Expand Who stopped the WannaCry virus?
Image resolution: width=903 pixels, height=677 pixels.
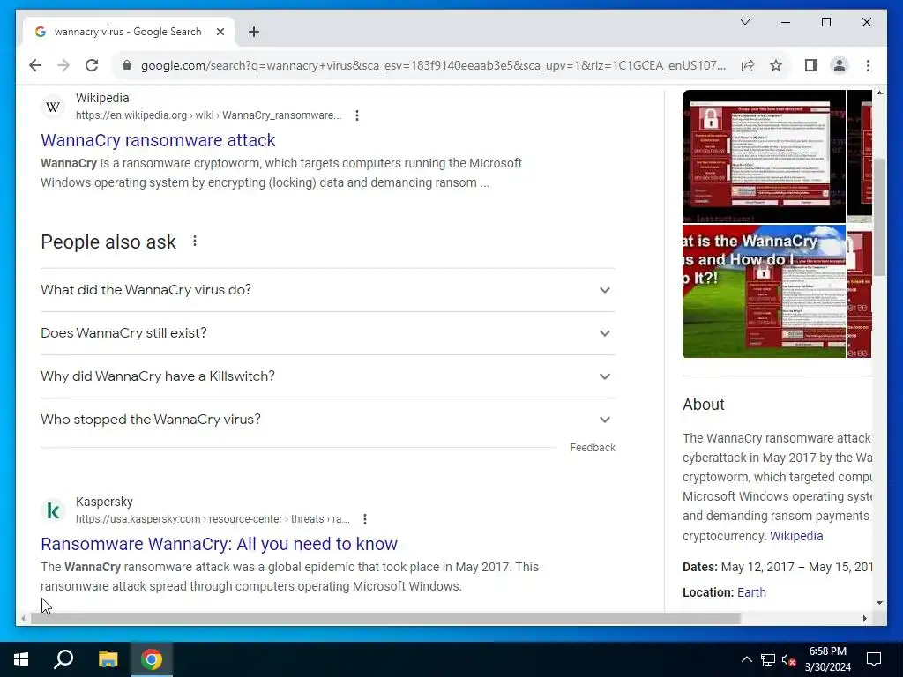(328, 419)
